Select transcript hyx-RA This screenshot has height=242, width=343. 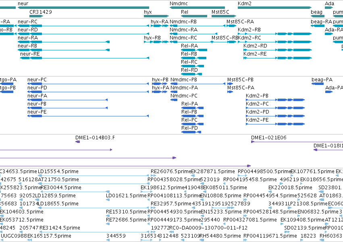click(160, 22)
